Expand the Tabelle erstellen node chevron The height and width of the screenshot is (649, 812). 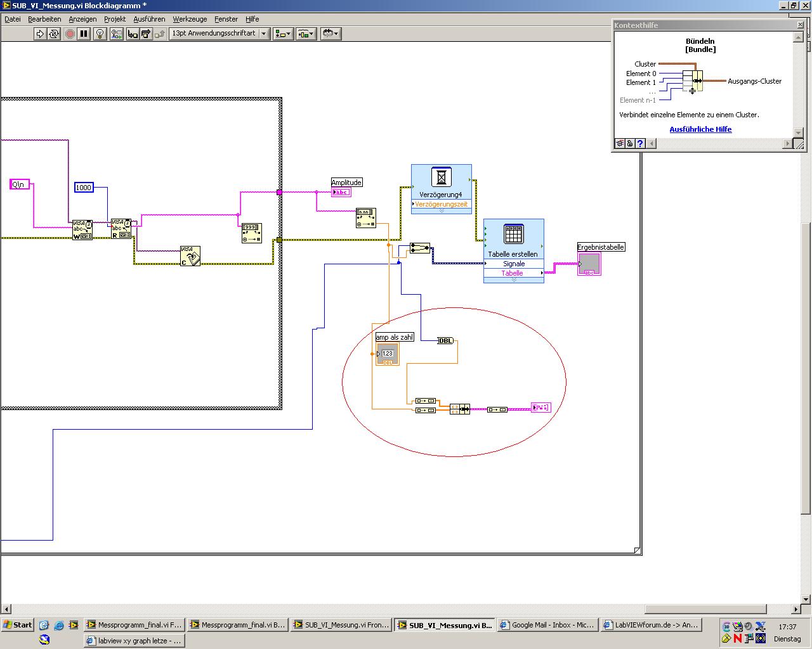(x=514, y=280)
